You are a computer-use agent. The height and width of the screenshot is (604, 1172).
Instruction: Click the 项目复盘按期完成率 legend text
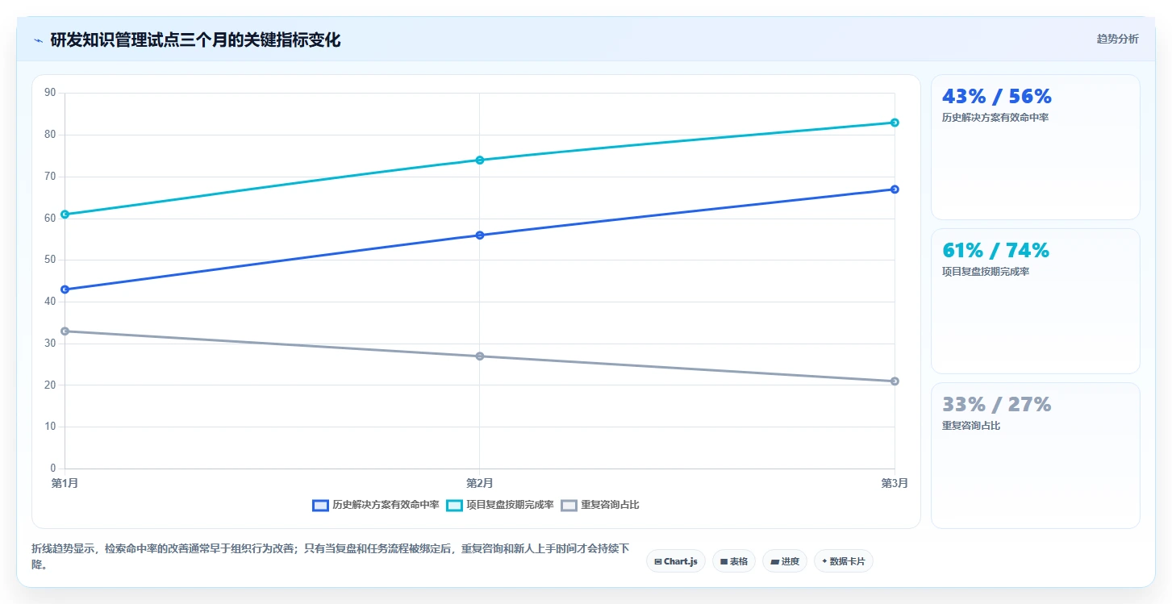pos(510,505)
